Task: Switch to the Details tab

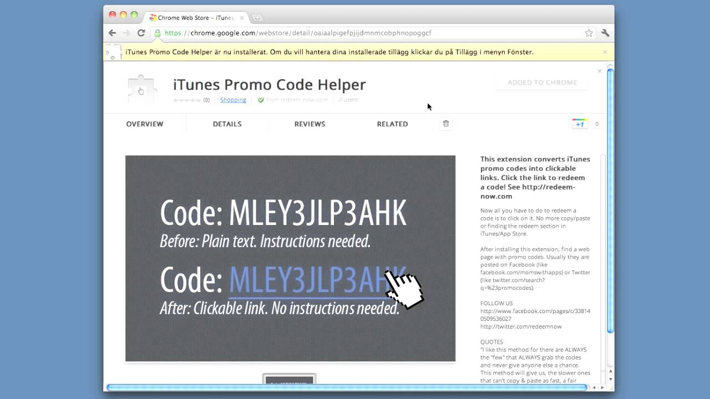Action: click(227, 124)
